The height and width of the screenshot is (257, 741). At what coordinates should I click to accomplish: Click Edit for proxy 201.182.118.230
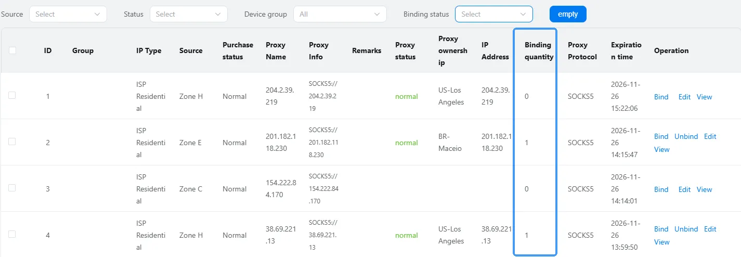[x=710, y=136]
